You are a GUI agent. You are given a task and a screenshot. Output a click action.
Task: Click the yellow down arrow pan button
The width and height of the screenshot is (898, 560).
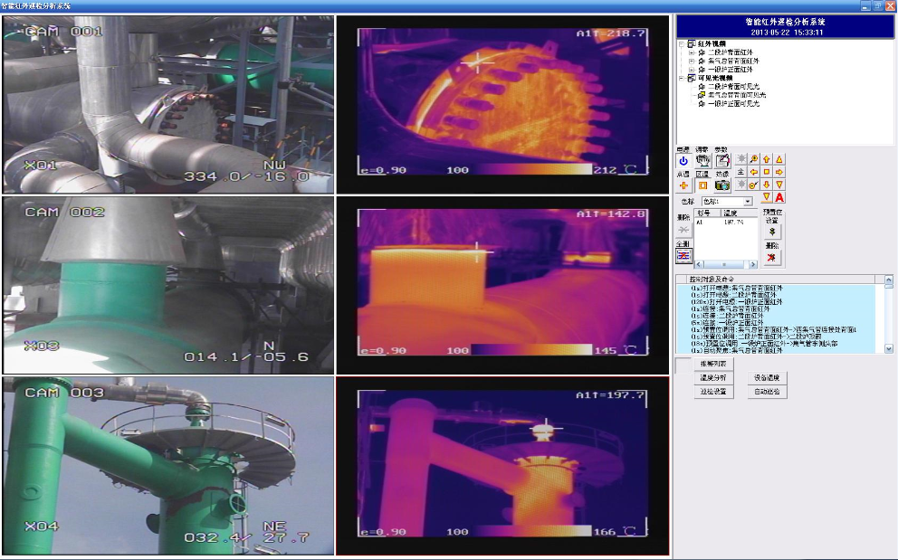coord(766,185)
